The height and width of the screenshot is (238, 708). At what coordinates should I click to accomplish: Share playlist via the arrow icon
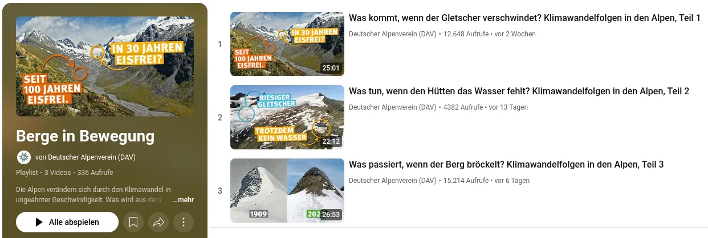[158, 222]
